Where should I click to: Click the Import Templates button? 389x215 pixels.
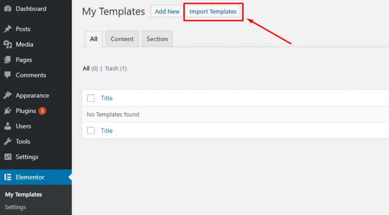[213, 11]
